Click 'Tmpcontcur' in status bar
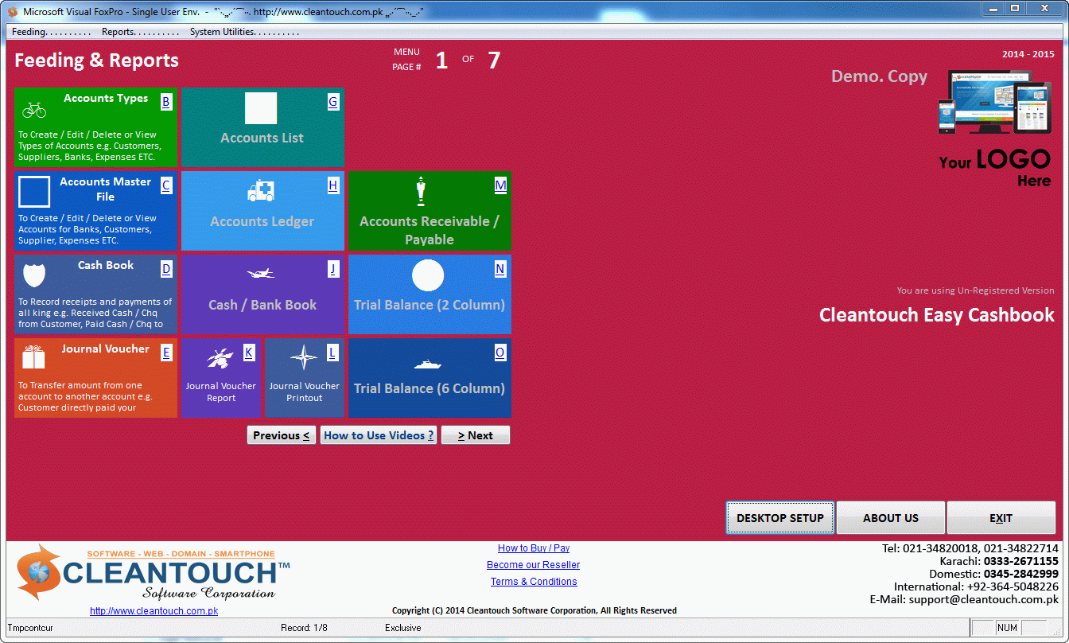 [30, 628]
